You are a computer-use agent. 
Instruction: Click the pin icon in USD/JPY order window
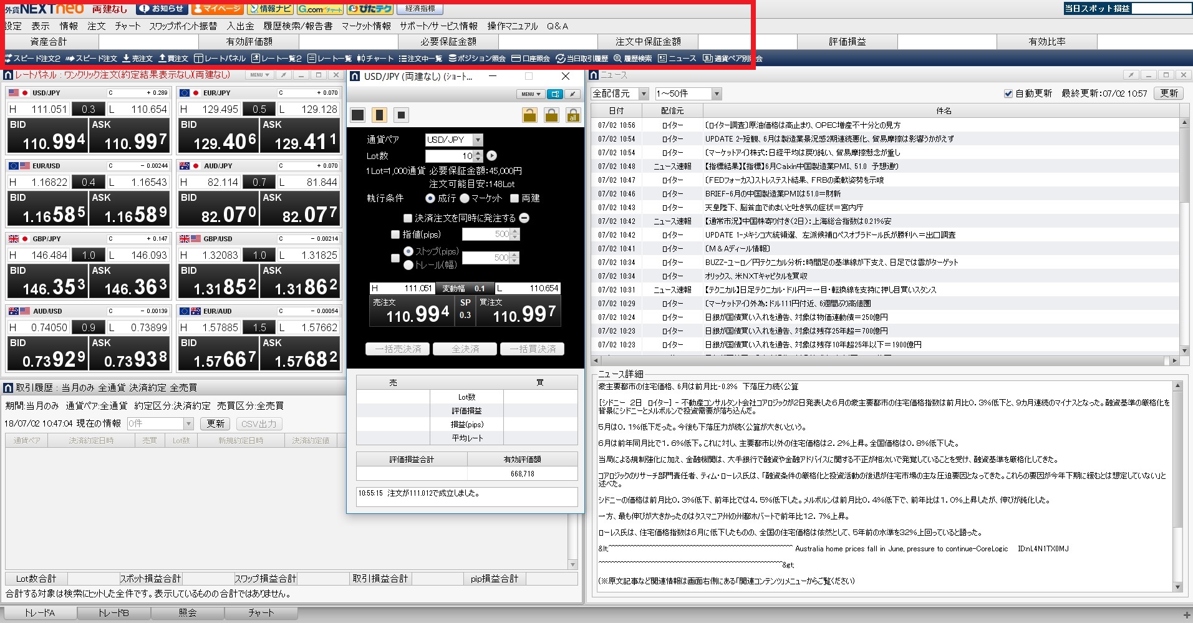[572, 94]
